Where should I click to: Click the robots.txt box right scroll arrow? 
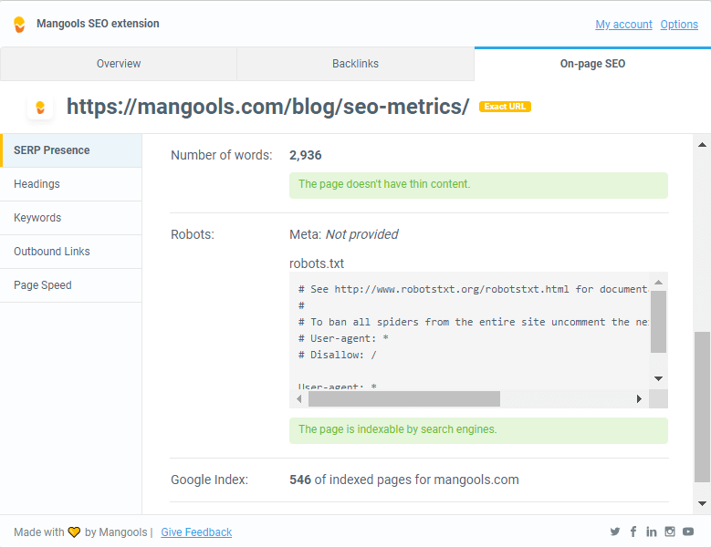pyautogui.click(x=639, y=399)
